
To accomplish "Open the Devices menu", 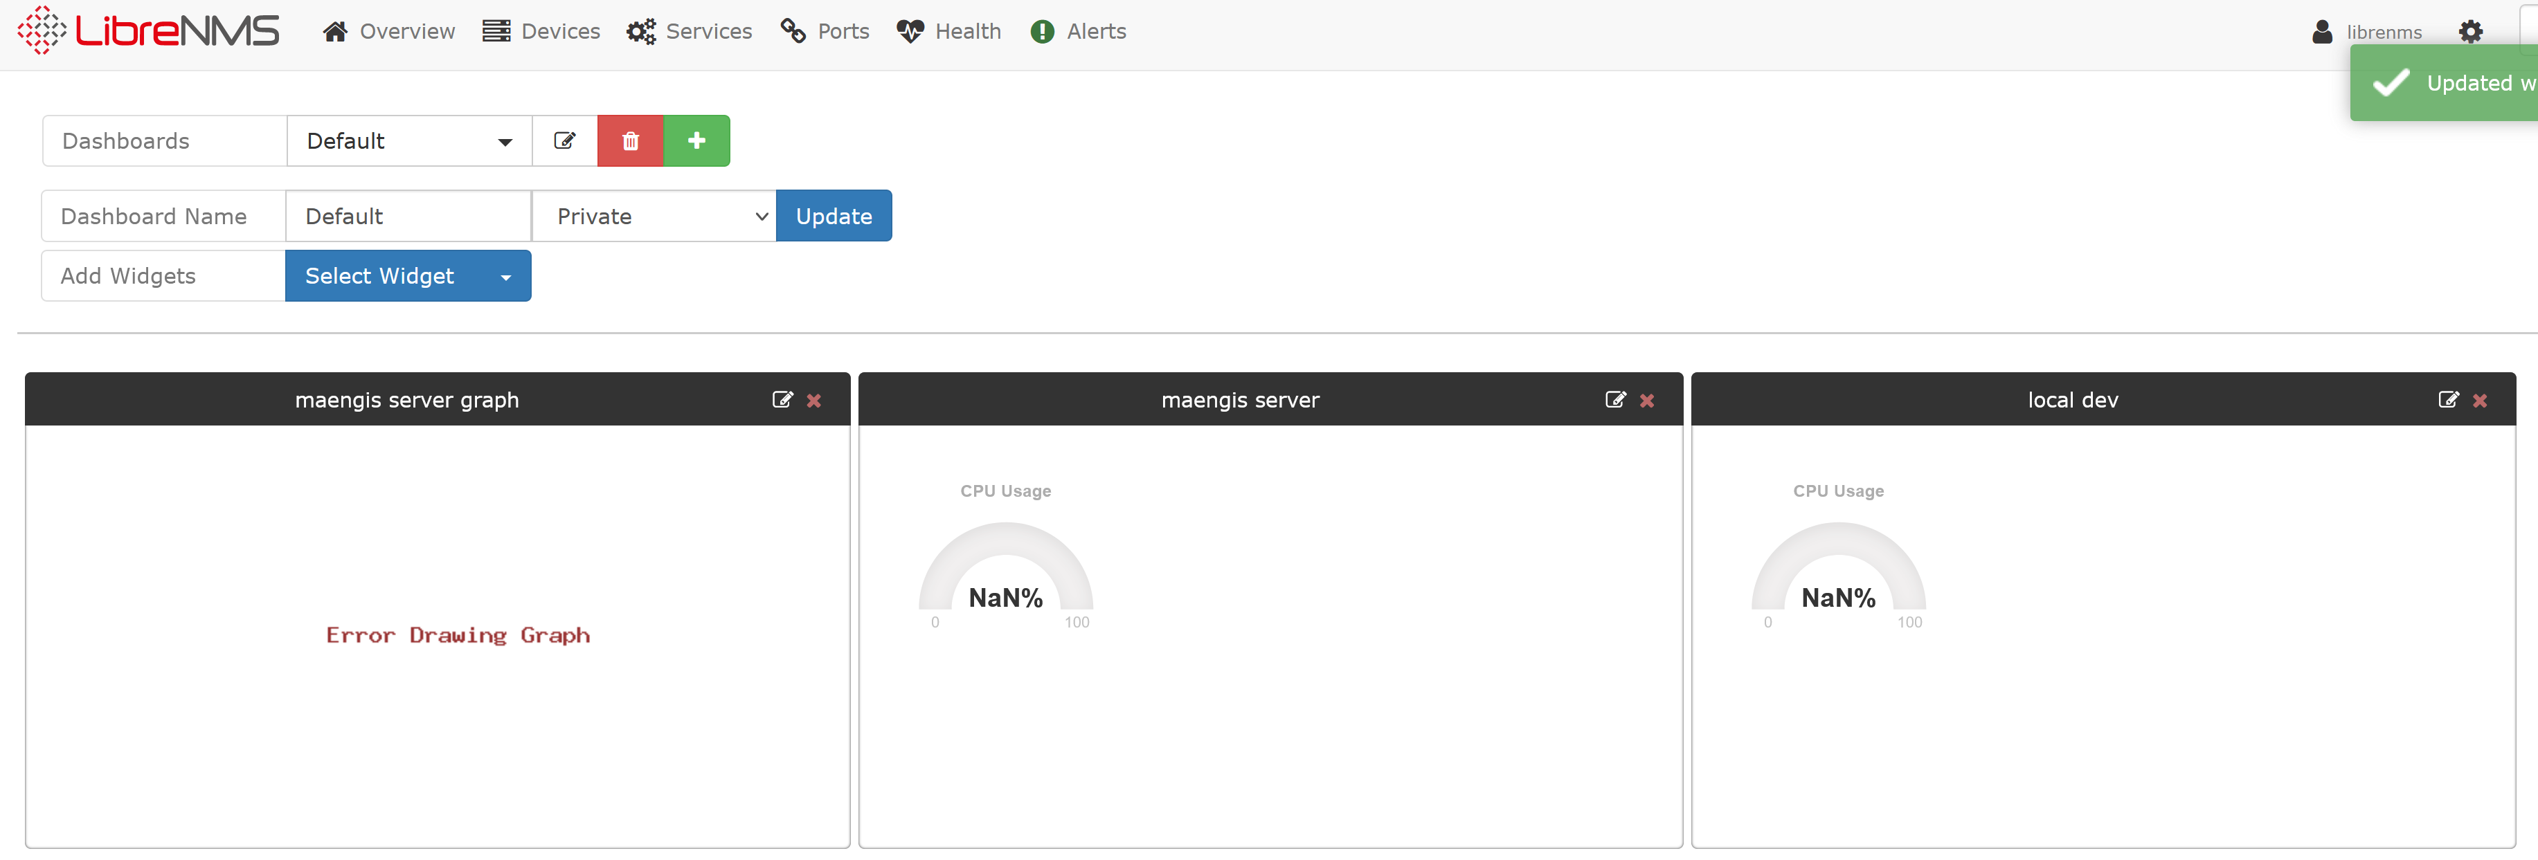I will point(541,32).
